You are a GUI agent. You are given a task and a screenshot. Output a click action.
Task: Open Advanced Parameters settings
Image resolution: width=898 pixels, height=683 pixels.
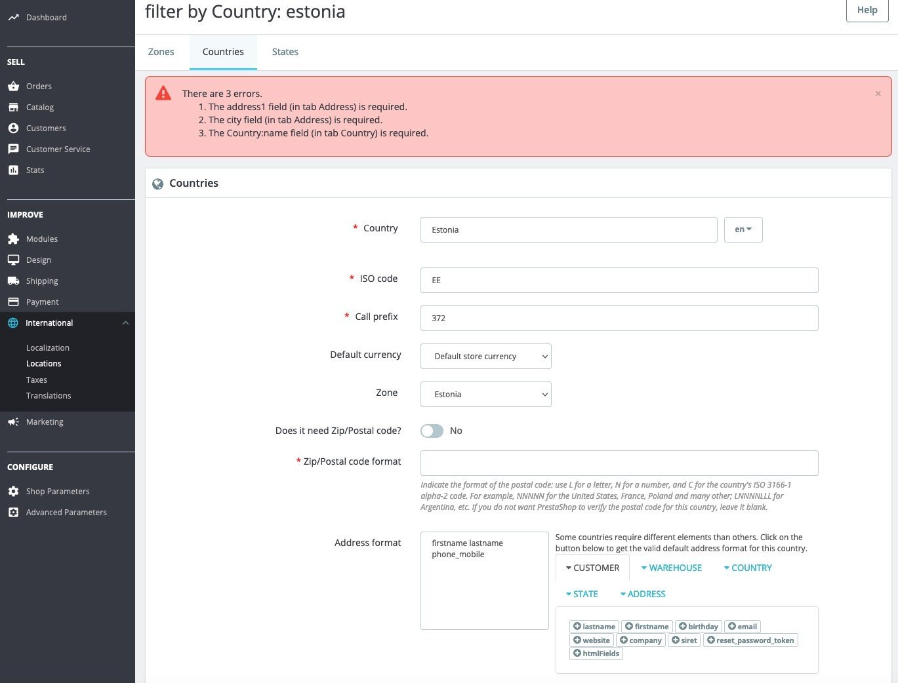[x=68, y=513]
